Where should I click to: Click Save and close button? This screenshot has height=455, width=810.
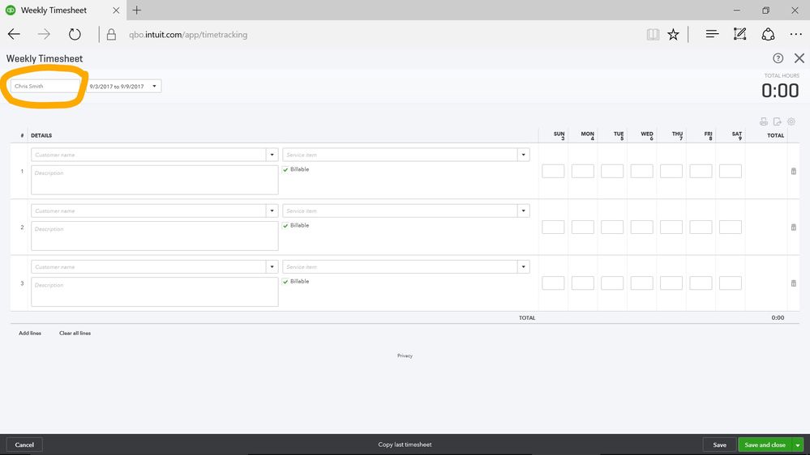[765, 444]
